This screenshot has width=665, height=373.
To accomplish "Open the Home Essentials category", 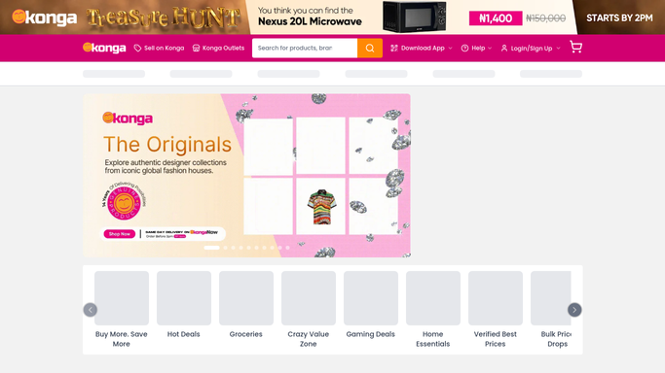I will 433,310.
